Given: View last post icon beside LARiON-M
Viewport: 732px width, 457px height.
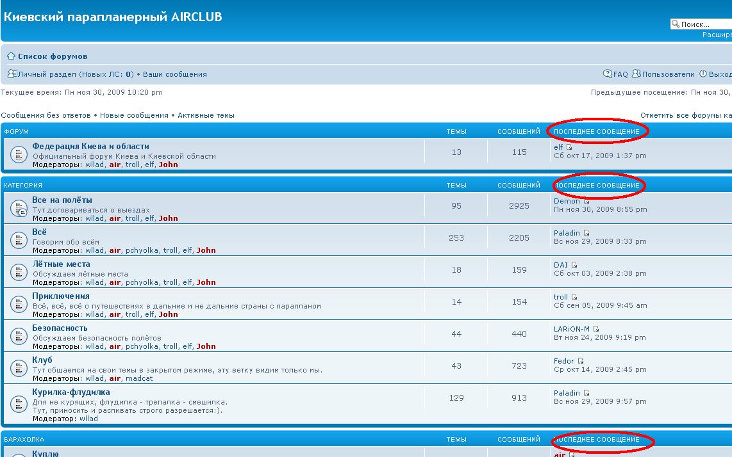Looking at the screenshot, I should 596,329.
